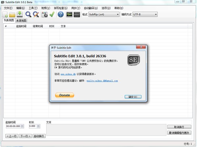This screenshot has height=147, width=197.
Task: Decrease start time with down arrow
Action: [22, 127]
